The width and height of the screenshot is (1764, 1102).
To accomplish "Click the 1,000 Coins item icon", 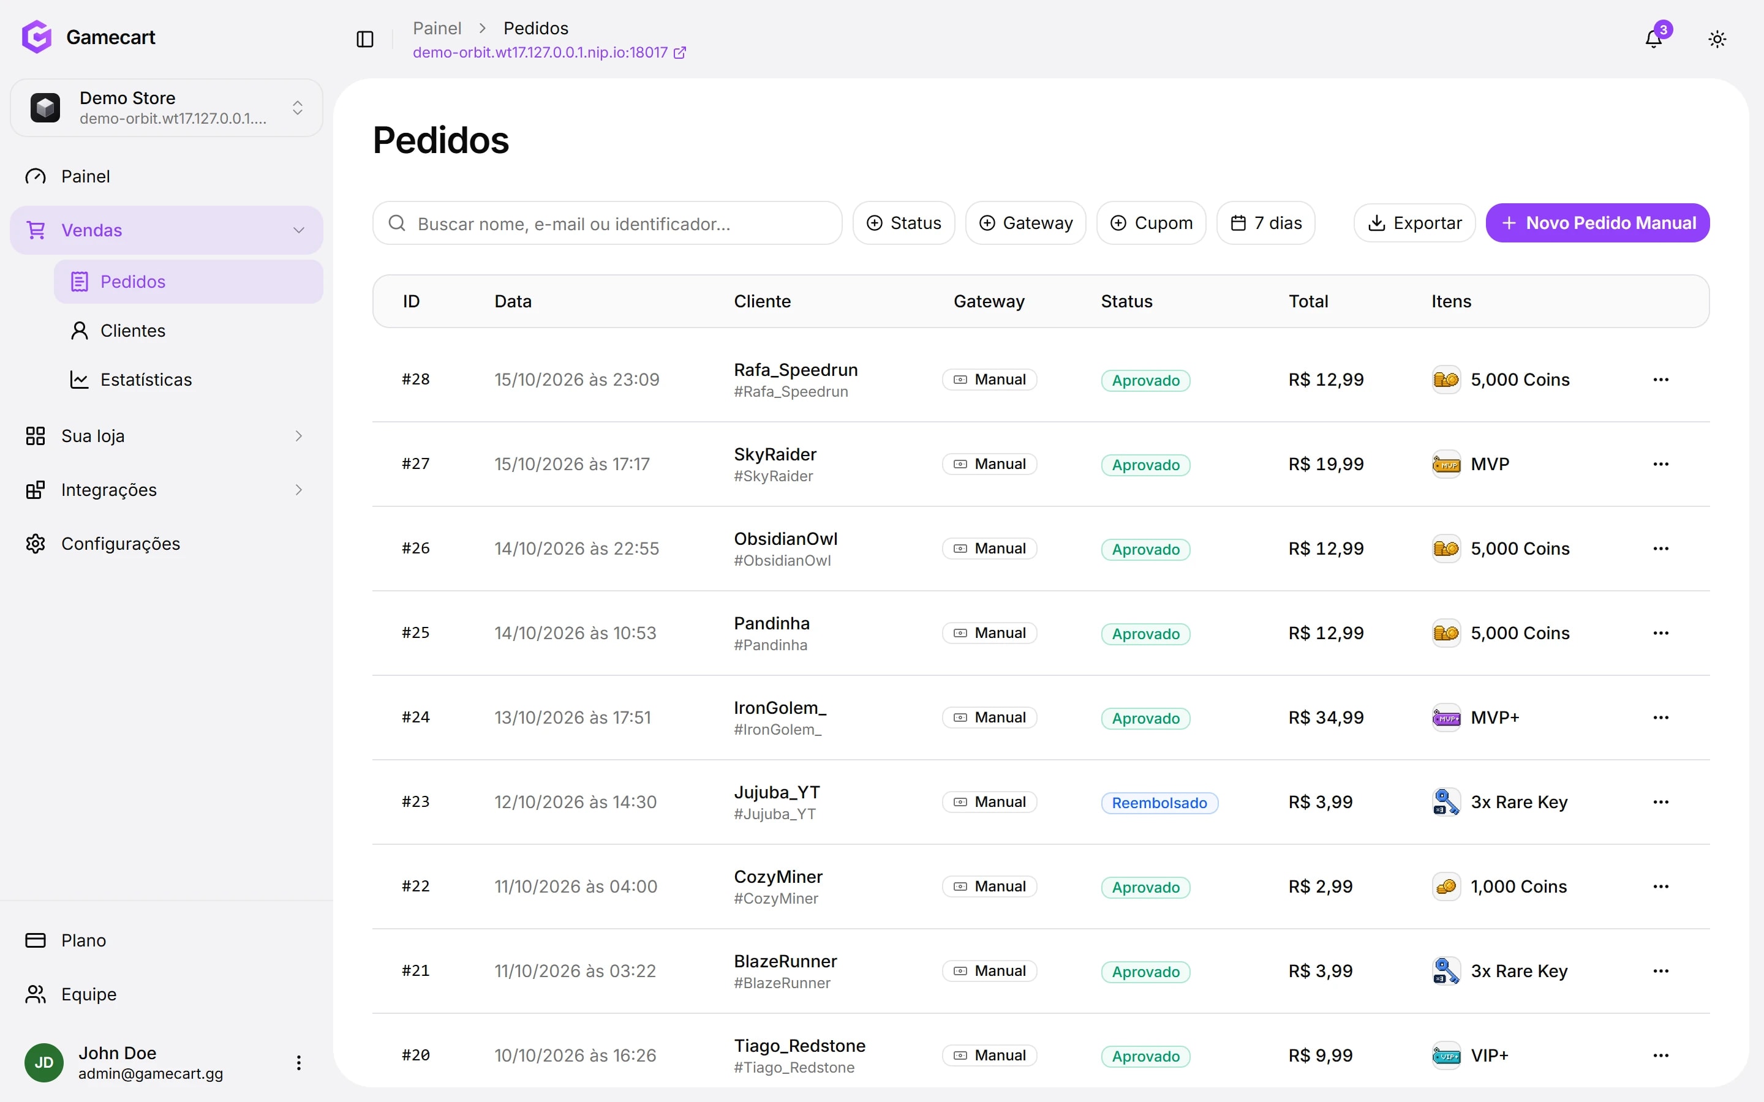I will tap(1446, 887).
